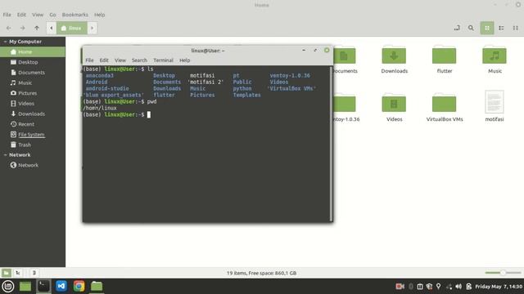524x294 pixels.
Task: Switch to list view
Action: (x=501, y=28)
